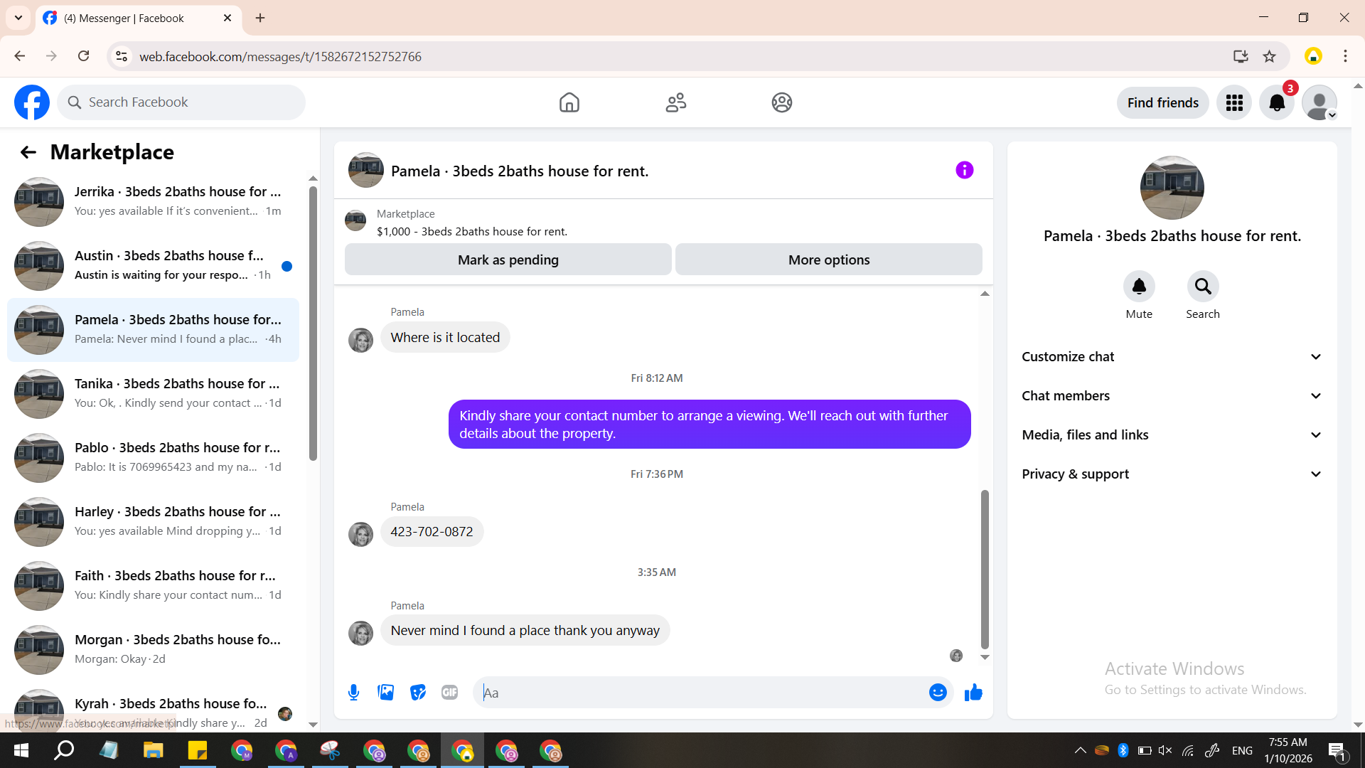The image size is (1365, 768).
Task: Open the Facebook menu grid icon
Action: click(1234, 102)
